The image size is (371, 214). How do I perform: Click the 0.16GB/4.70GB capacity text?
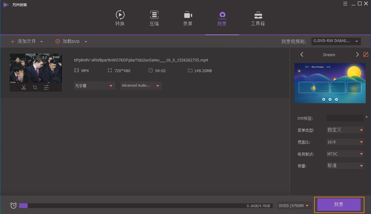pyautogui.click(x=258, y=206)
